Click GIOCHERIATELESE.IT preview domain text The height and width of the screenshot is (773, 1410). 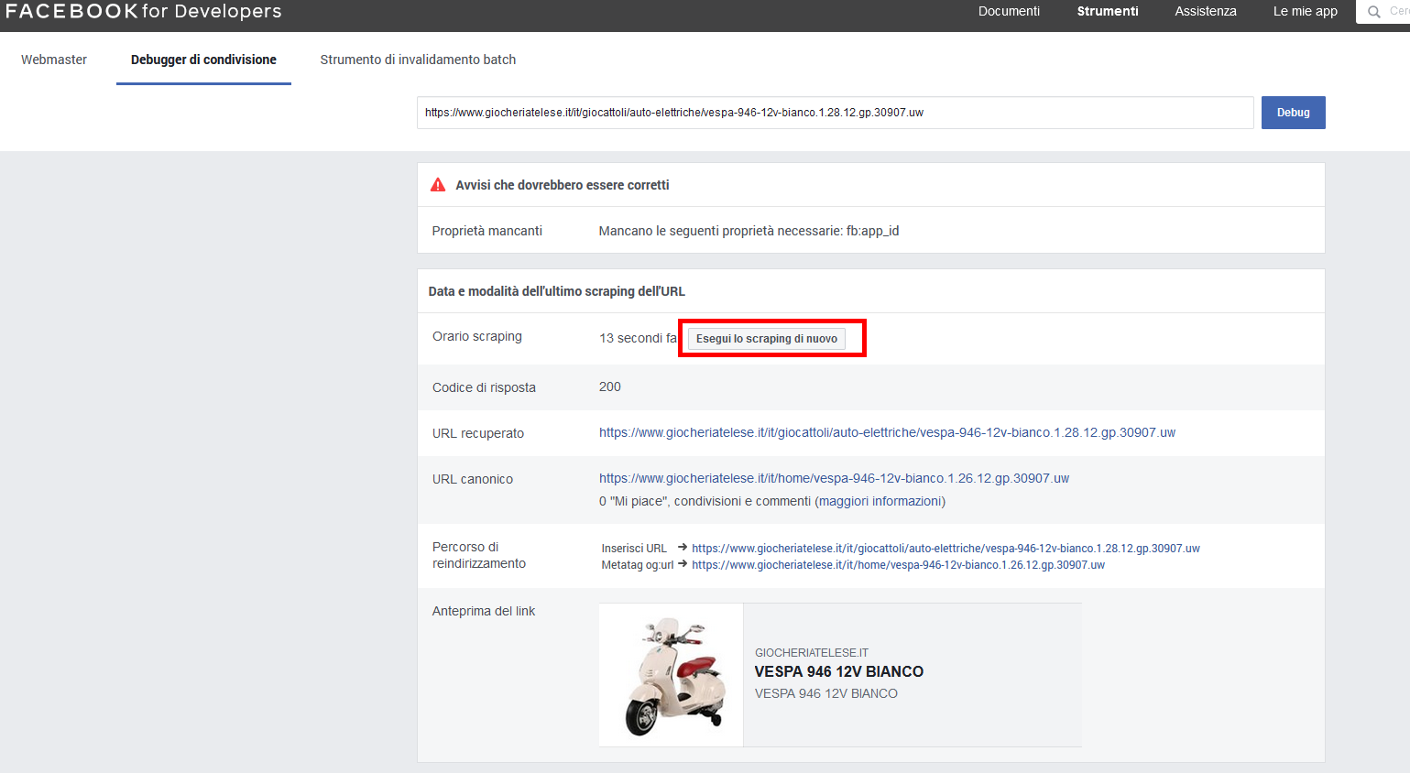point(811,653)
